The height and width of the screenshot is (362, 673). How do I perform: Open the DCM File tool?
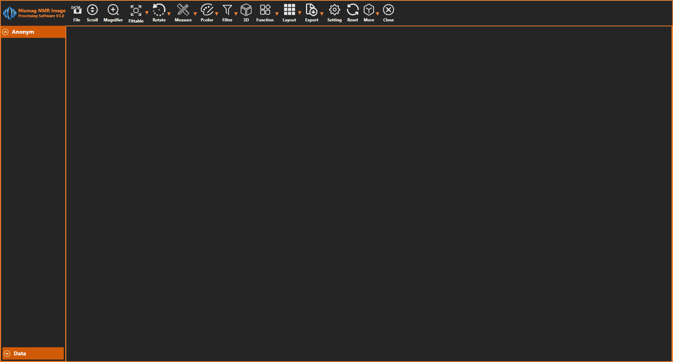[76, 11]
